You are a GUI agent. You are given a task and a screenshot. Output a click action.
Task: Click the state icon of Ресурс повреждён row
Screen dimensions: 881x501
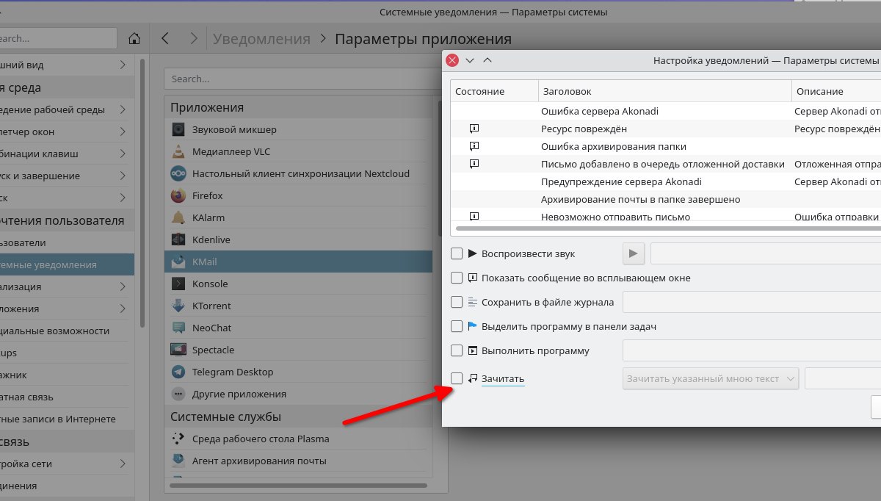(474, 129)
